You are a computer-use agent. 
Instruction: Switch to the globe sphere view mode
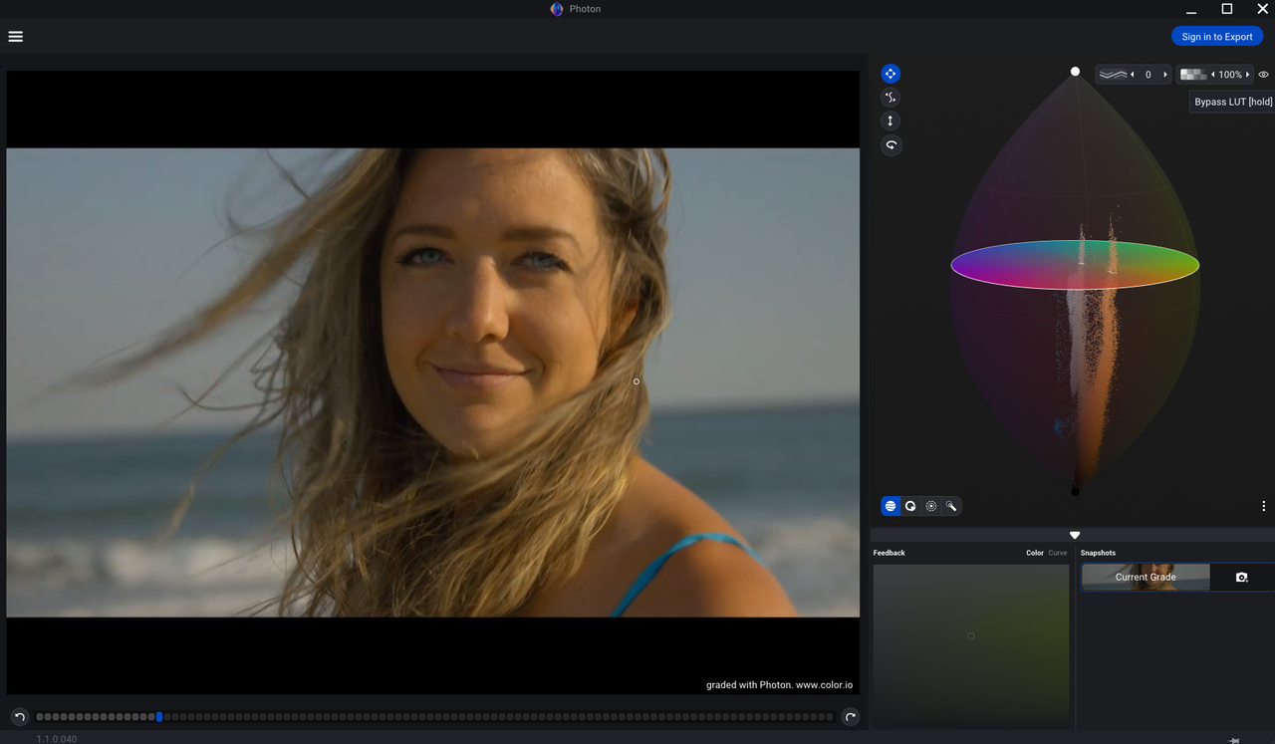pos(891,506)
